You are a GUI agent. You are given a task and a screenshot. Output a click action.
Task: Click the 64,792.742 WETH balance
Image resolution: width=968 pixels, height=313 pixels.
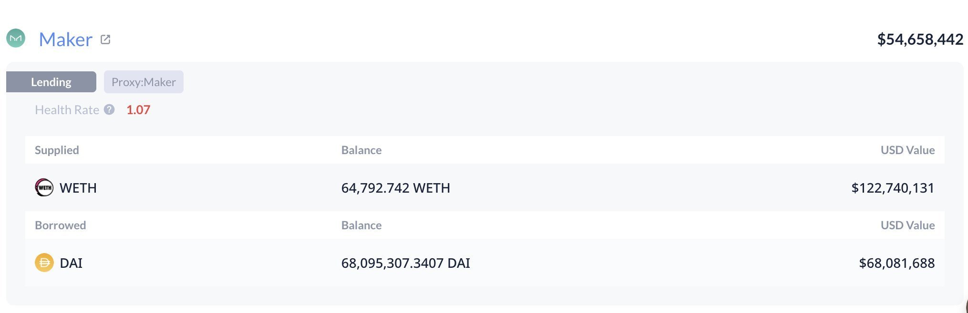(395, 188)
